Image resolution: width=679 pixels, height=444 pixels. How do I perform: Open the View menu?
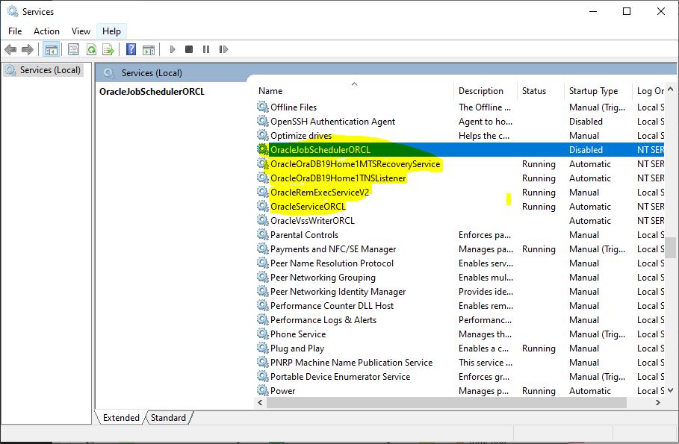(80, 31)
